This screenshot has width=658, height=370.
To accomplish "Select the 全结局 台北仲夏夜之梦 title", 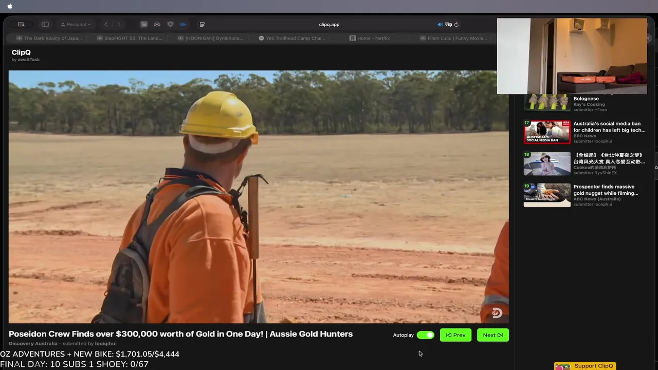I will click(x=609, y=158).
